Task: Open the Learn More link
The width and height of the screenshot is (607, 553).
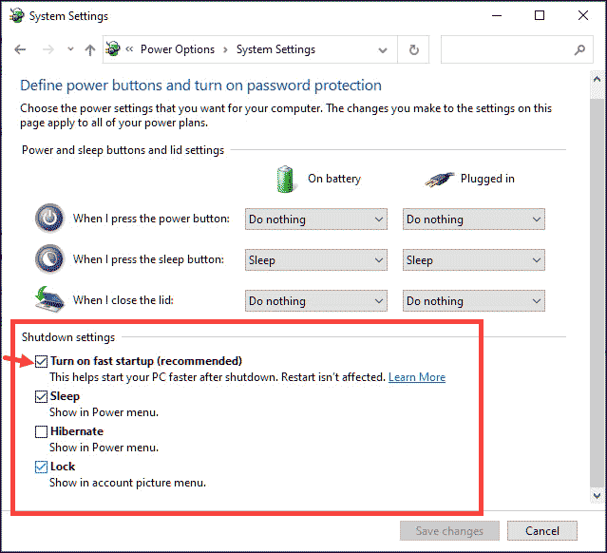Action: tap(417, 377)
